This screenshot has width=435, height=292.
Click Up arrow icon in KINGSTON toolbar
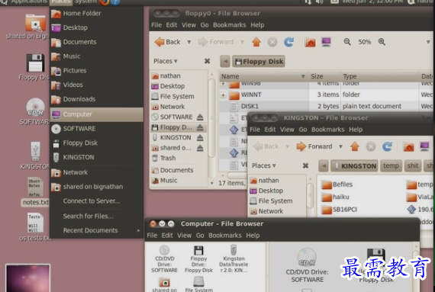pyautogui.click(x=355, y=146)
